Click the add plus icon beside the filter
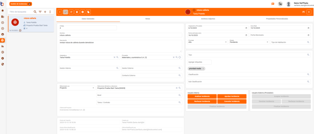Screen dimensions: 314x134 (x=45, y=12)
